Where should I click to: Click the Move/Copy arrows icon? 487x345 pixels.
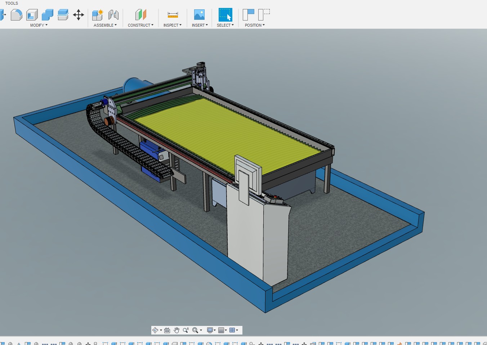(x=78, y=15)
